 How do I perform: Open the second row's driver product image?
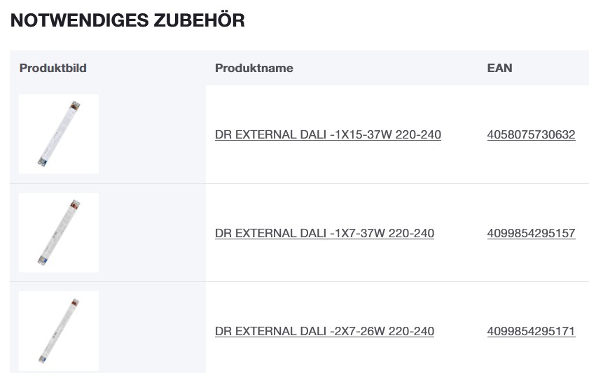point(59,232)
